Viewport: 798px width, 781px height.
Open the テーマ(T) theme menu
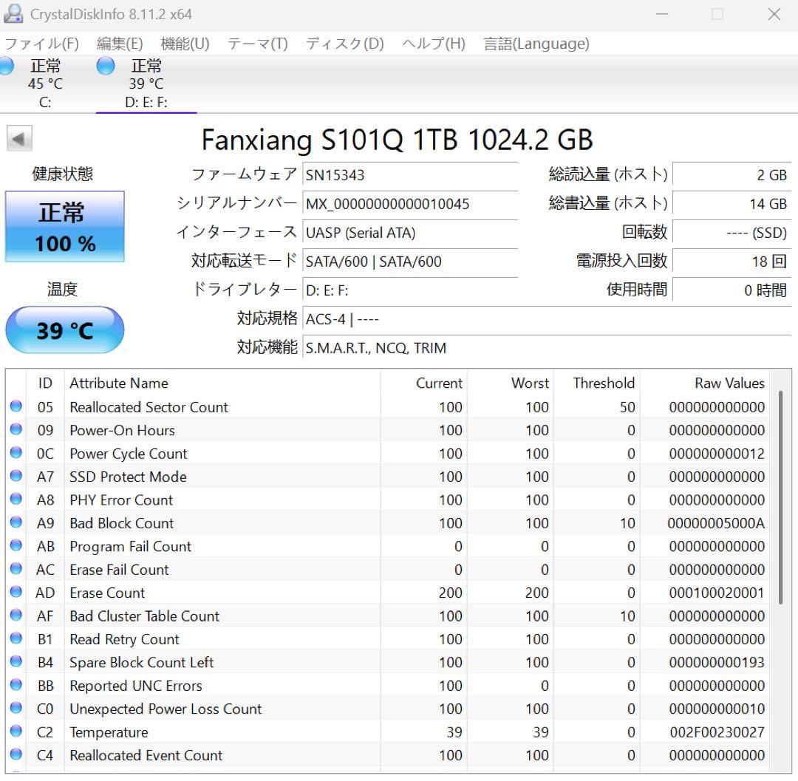258,44
